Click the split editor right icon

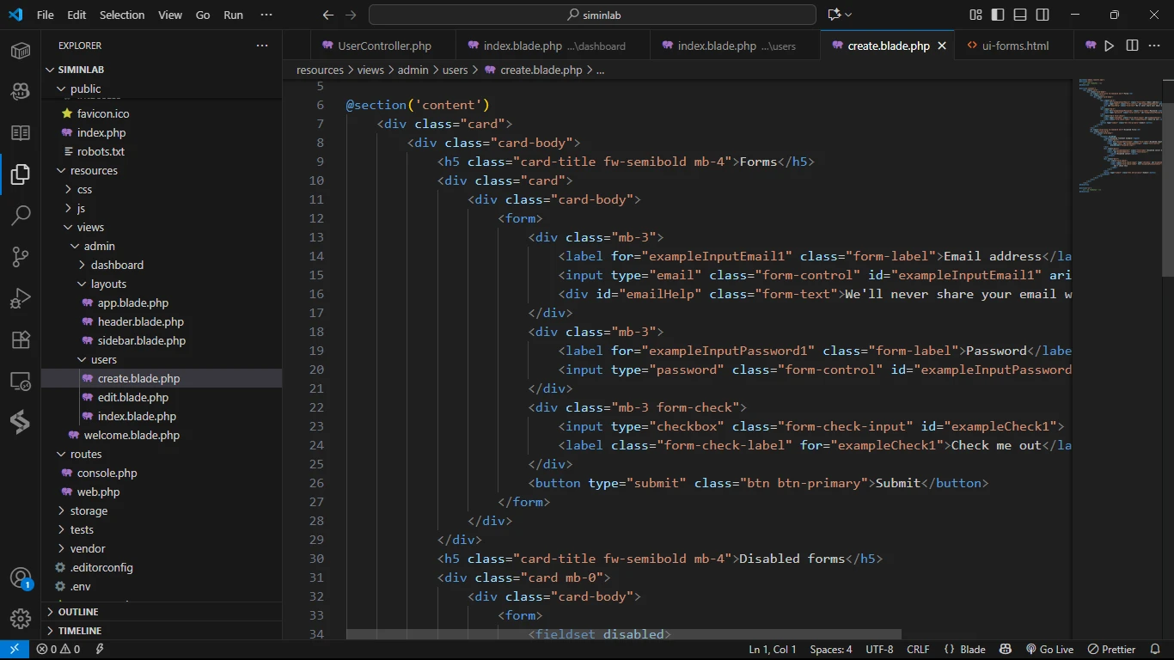click(x=1132, y=46)
